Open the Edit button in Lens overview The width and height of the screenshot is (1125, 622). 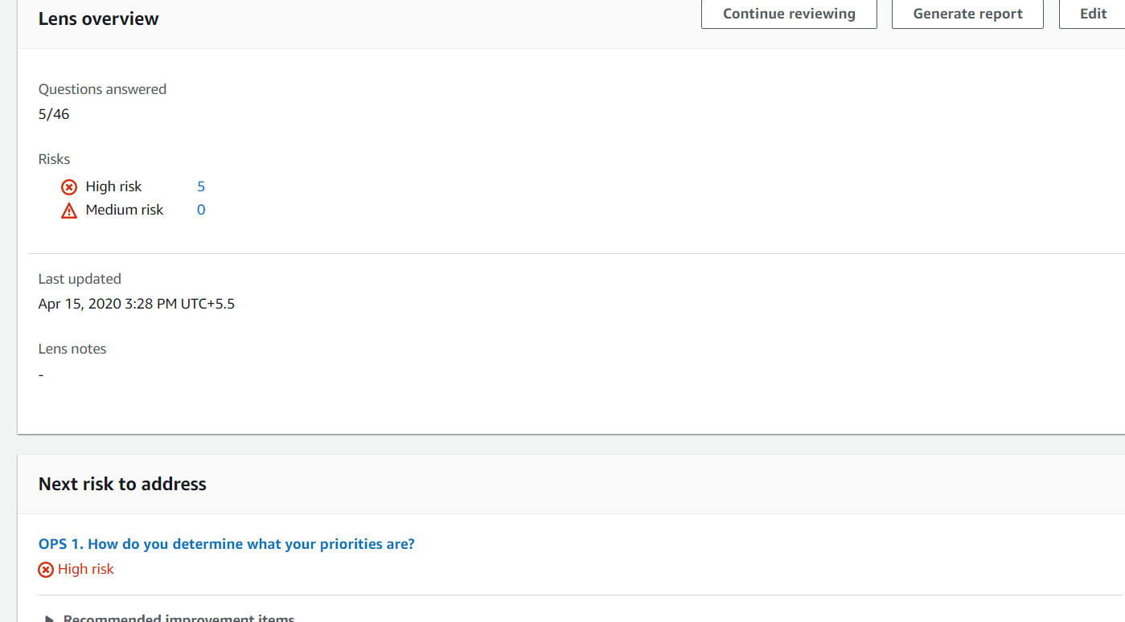(x=1093, y=14)
